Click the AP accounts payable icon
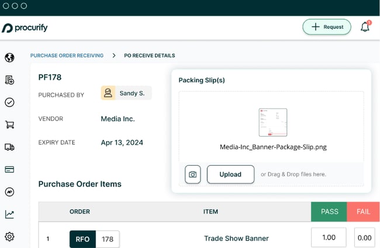Image resolution: width=380 pixels, height=248 pixels. point(9,192)
